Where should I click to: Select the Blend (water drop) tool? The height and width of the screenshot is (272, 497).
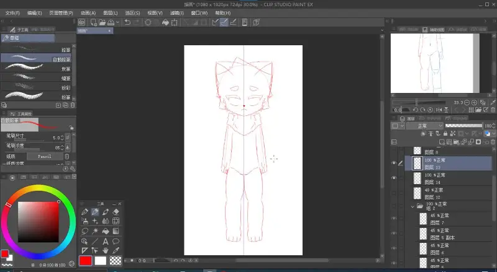point(106,221)
